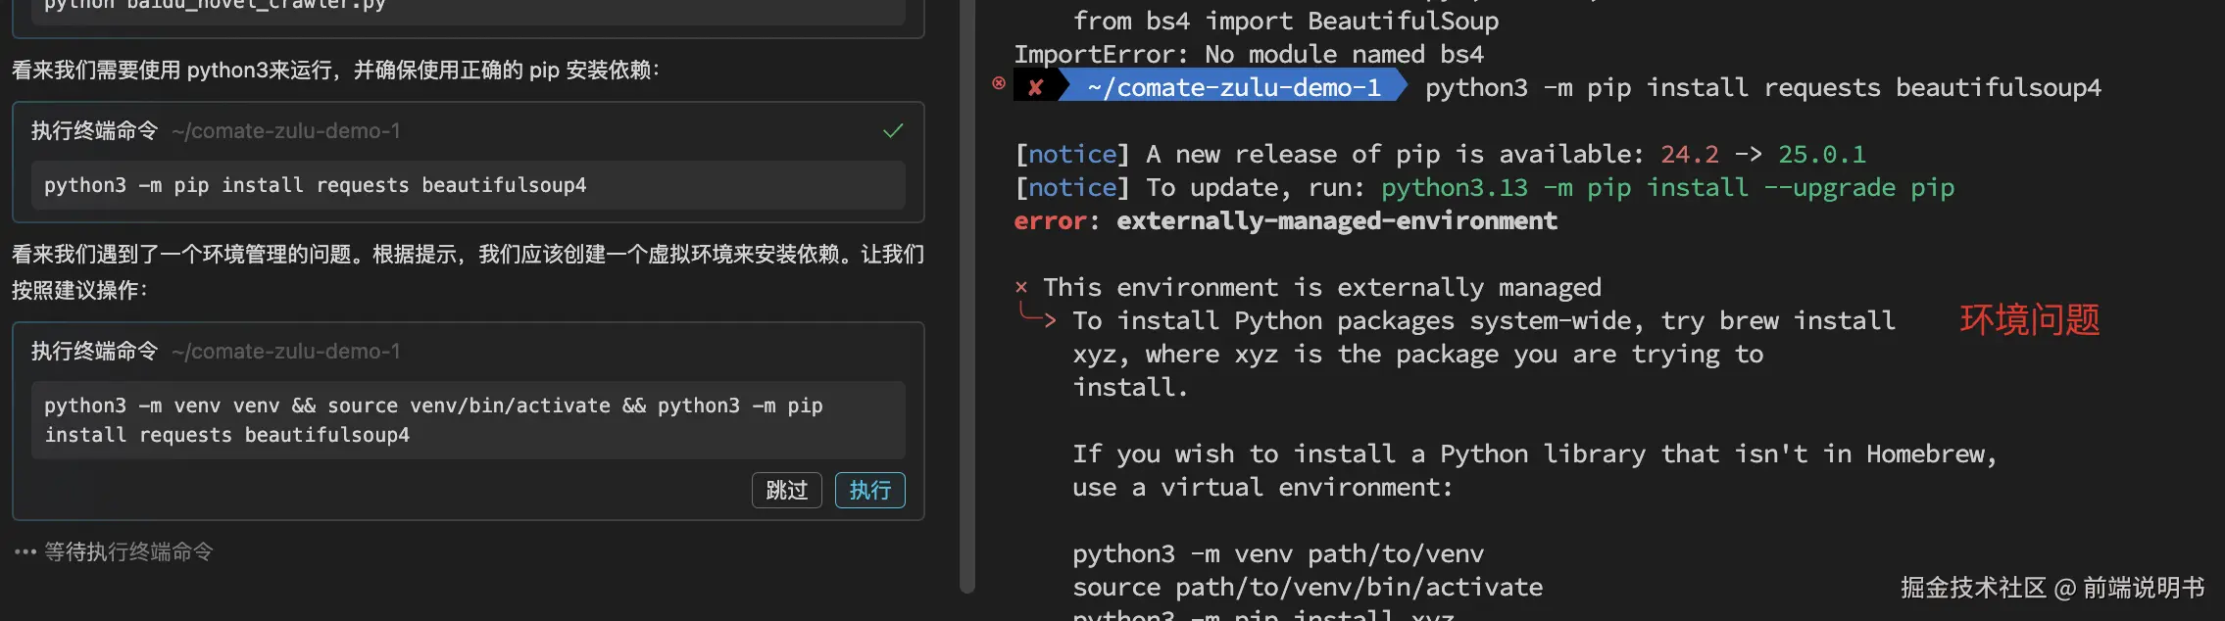Click the message beginning 看来我们遇到了一个环境管理的问题

tap(468, 271)
